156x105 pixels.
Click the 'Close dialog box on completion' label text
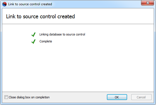[29, 97]
